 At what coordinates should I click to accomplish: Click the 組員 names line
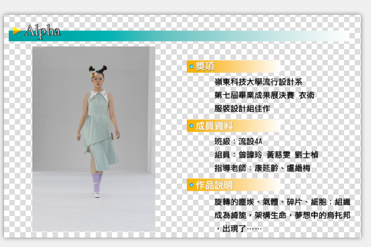tap(266, 155)
